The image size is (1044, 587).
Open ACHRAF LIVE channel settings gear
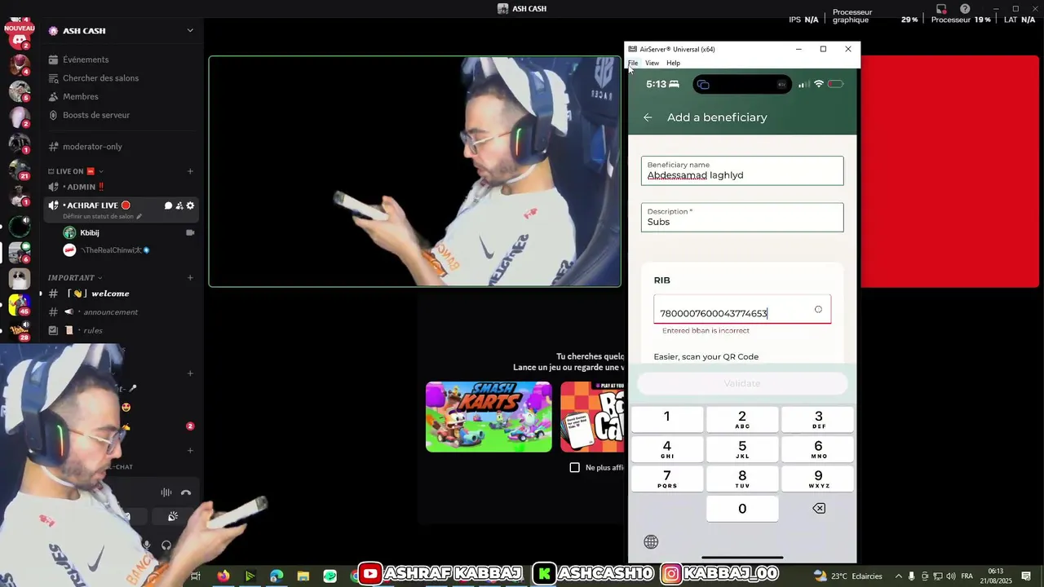[191, 205]
